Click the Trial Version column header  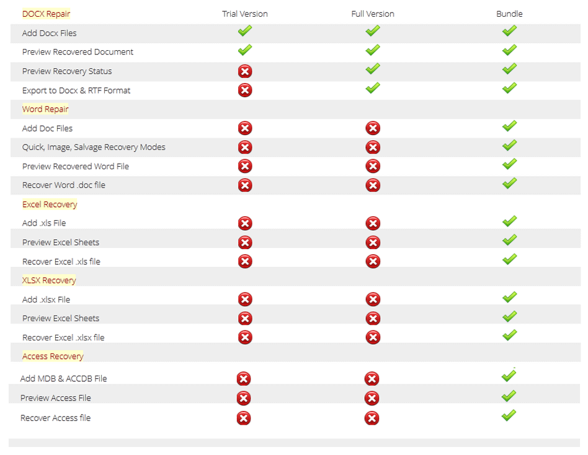point(245,14)
